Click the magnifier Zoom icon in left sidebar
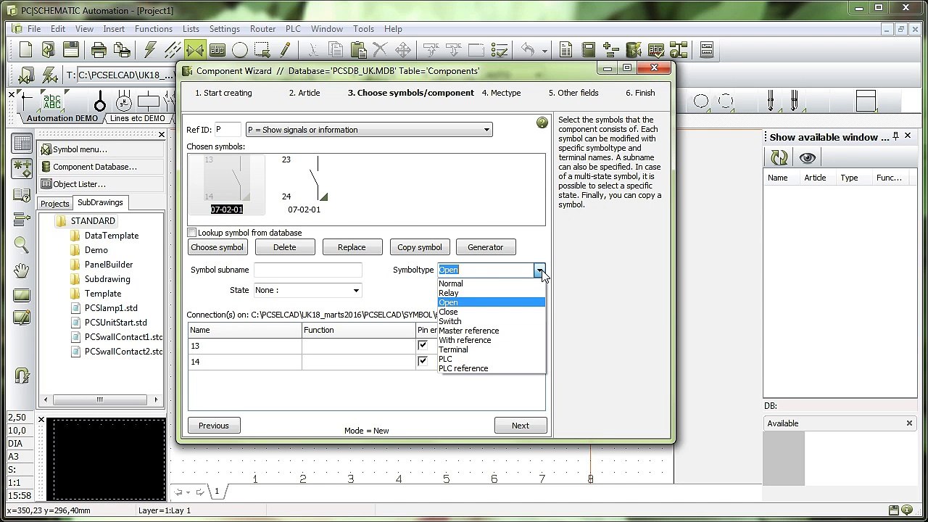The width and height of the screenshot is (928, 522). tap(22, 244)
